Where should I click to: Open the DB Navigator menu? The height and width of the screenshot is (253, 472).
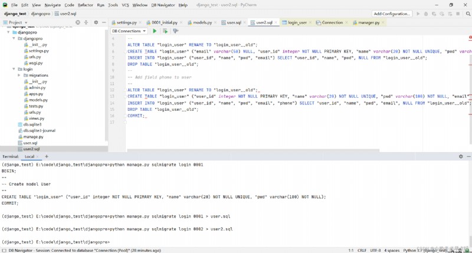tap(163, 5)
